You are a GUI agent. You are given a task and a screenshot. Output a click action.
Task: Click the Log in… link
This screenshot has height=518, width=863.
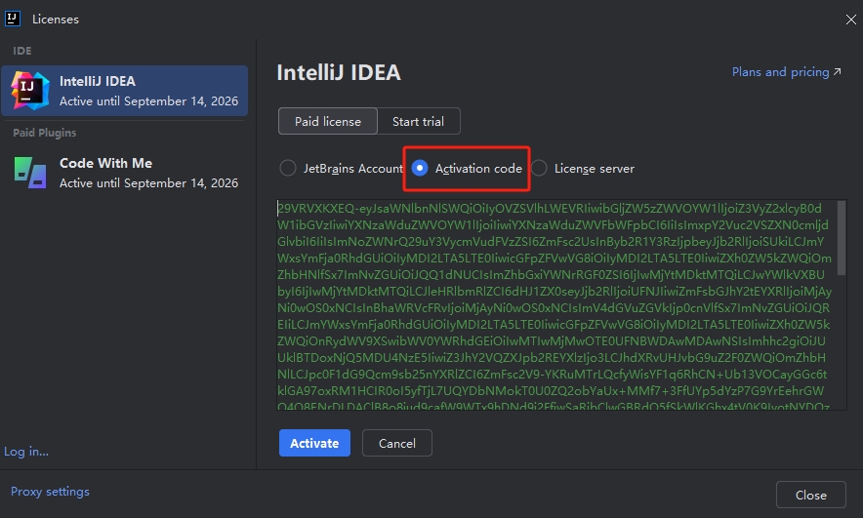point(26,452)
